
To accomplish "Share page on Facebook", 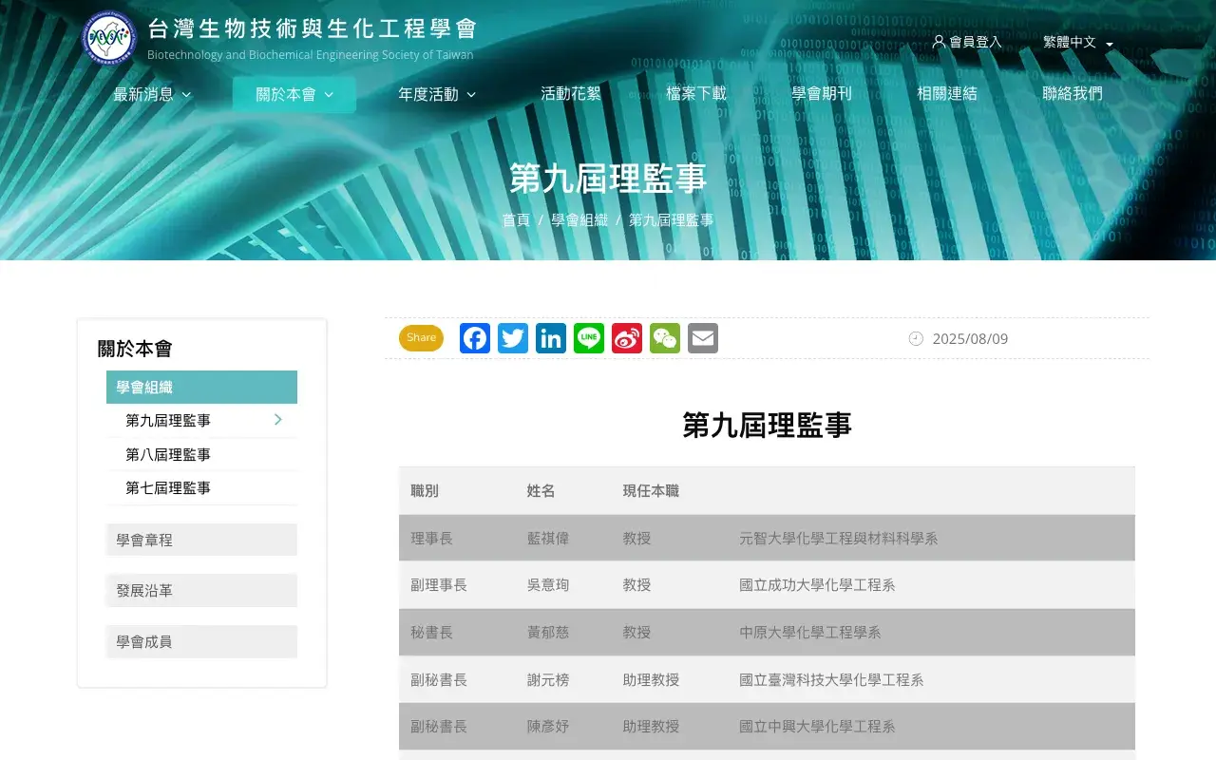I will point(475,338).
